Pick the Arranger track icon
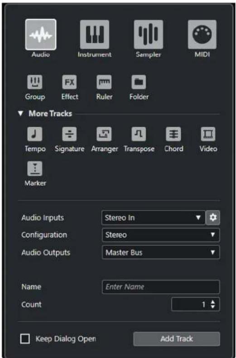Image resolution: width=236 pixels, height=358 pixels. 104,134
